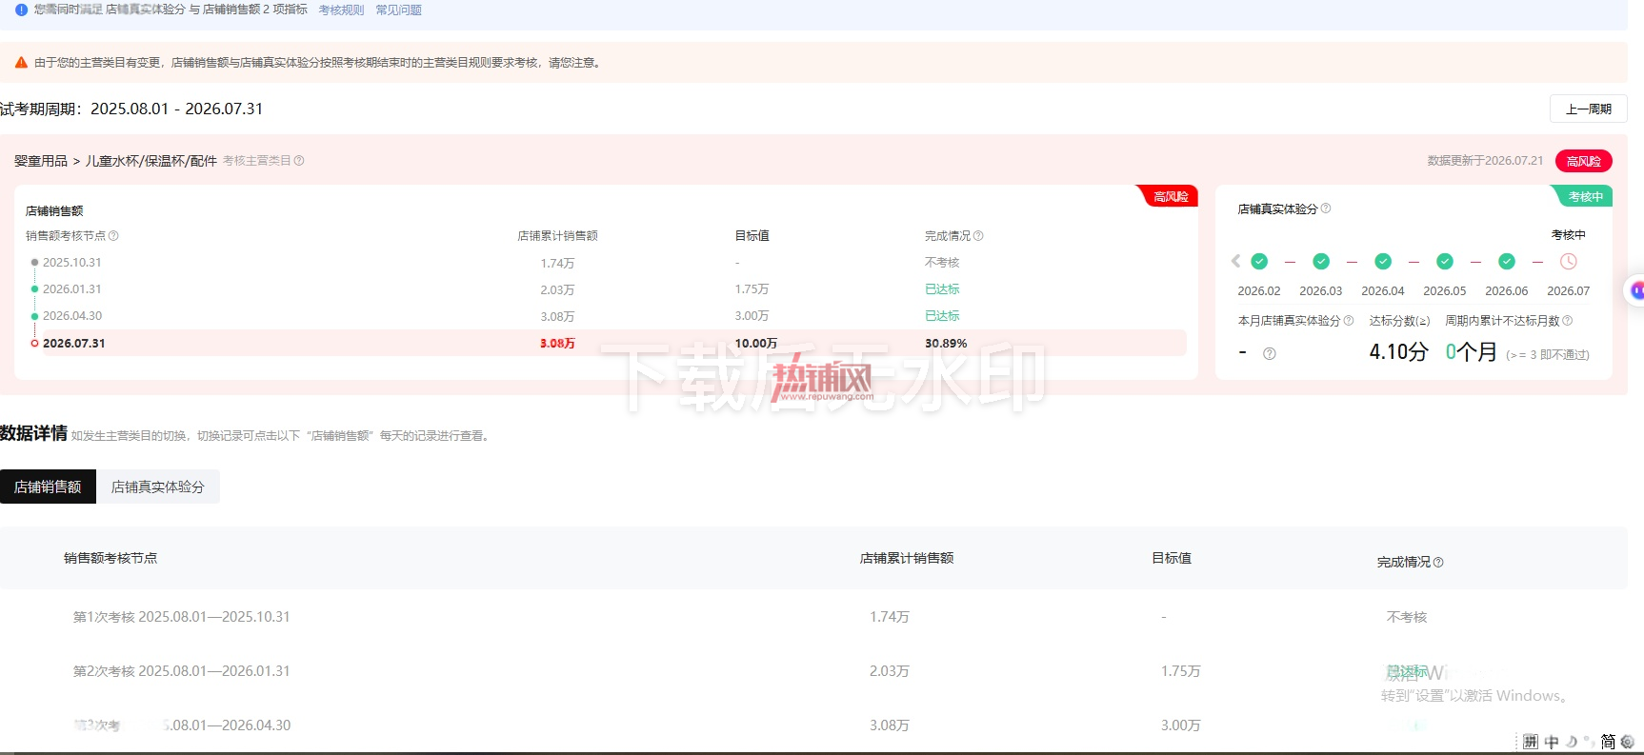Select the 2026.02 green check marker
Screen dimensions: 1644x755
[1259, 261]
